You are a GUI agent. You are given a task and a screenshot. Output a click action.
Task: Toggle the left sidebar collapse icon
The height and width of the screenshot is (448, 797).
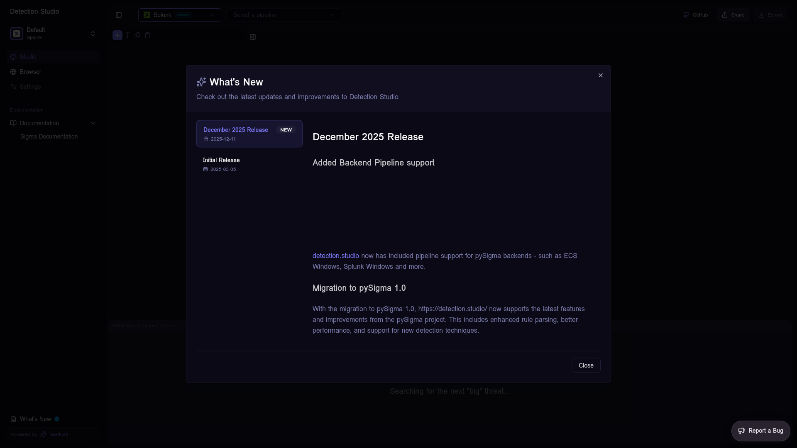[x=119, y=15]
